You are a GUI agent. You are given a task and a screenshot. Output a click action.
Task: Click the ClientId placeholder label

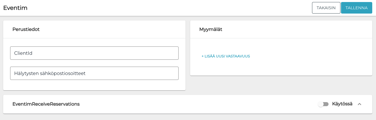pos(23,53)
